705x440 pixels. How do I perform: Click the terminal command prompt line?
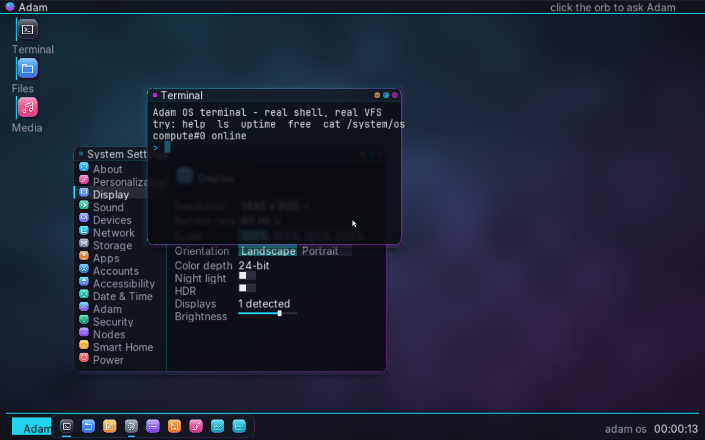274,147
